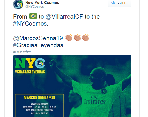Image resolution: width=148 pixels, height=117 pixels.
Task: Click the globe icon beside 翻訳を表示
Action: 15,52
